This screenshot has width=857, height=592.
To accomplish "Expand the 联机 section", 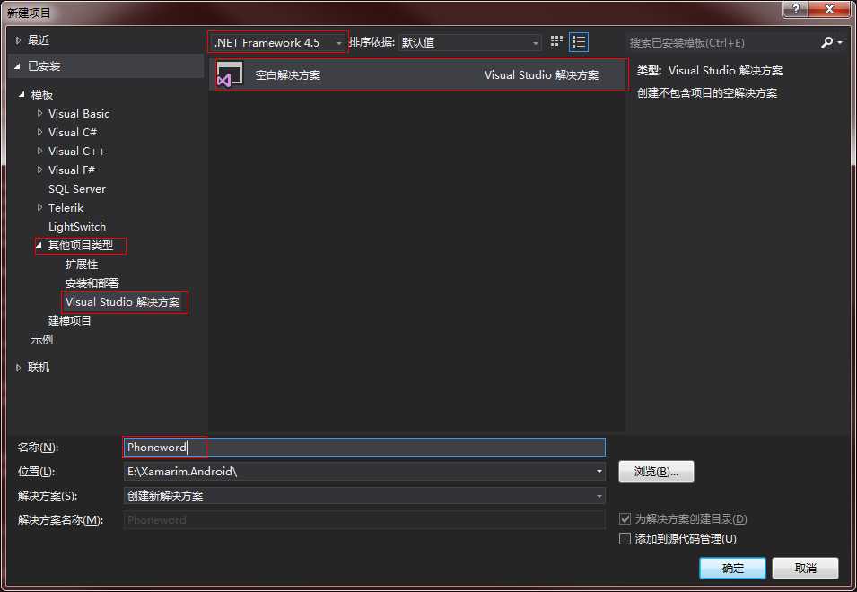I will click(18, 368).
